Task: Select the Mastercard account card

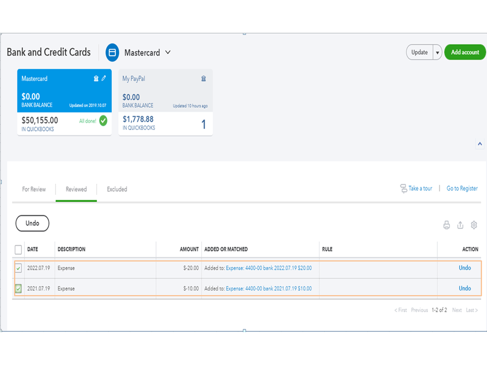Action: (64, 102)
